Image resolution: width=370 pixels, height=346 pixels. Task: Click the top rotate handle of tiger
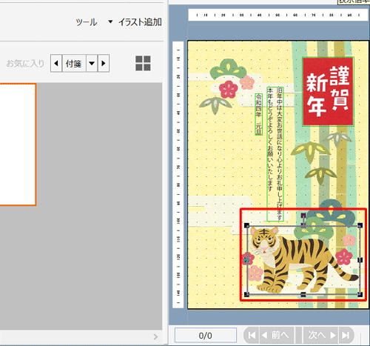click(x=303, y=215)
